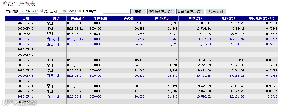Click cell value 1.12684
This screenshot has height=108, width=282.
point(272,65)
